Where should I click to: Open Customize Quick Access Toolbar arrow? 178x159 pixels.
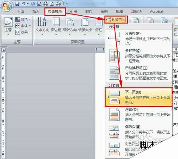(67, 4)
